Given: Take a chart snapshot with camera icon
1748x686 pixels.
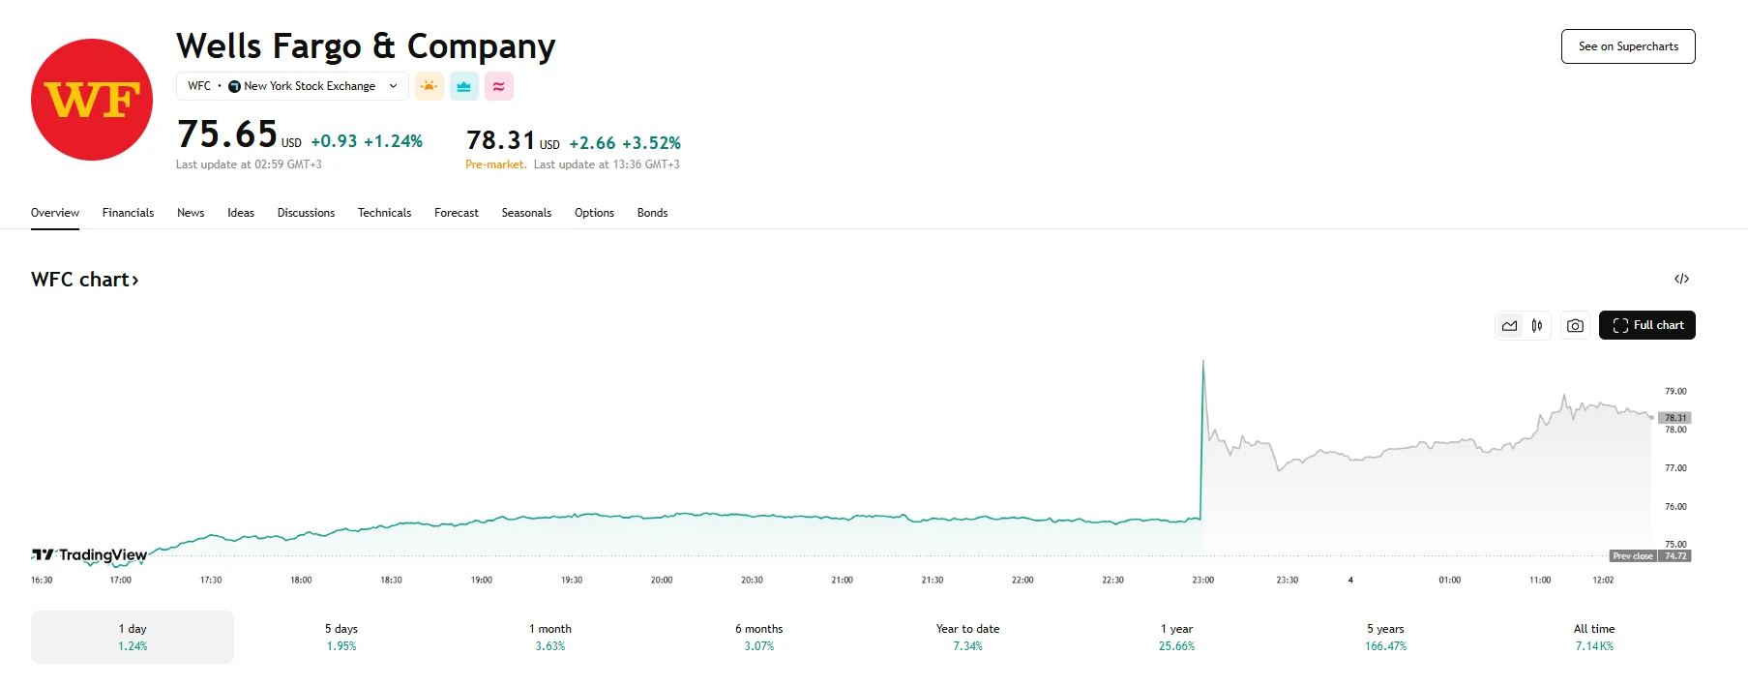Looking at the screenshot, I should tap(1575, 326).
